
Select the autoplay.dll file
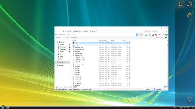[101, 79]
